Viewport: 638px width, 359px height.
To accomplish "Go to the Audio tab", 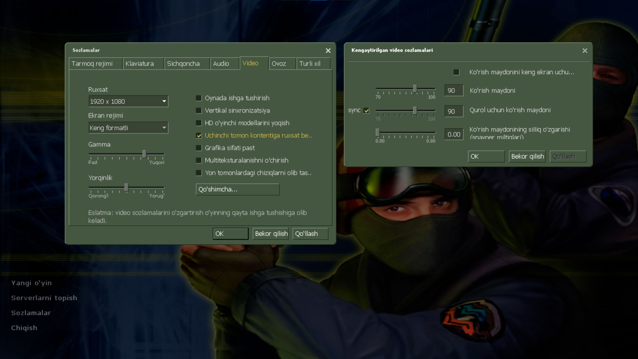I will [224, 63].
